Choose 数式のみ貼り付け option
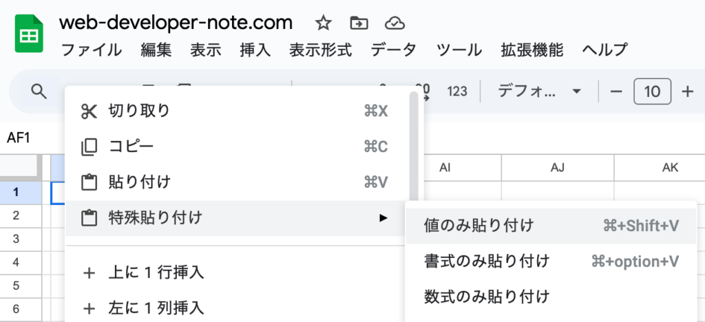 click(x=487, y=297)
